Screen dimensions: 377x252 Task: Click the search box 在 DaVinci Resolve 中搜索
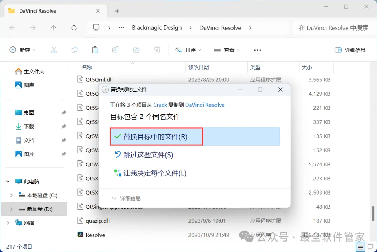pyautogui.click(x=333, y=28)
